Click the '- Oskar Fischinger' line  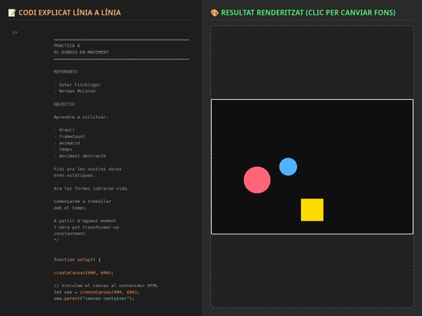click(x=77, y=84)
